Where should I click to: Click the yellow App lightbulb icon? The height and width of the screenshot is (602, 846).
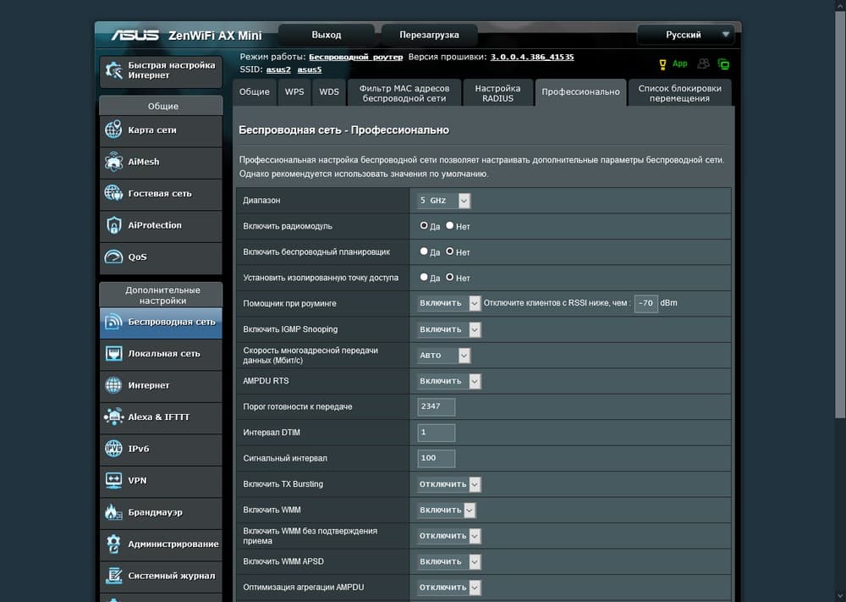tap(662, 65)
